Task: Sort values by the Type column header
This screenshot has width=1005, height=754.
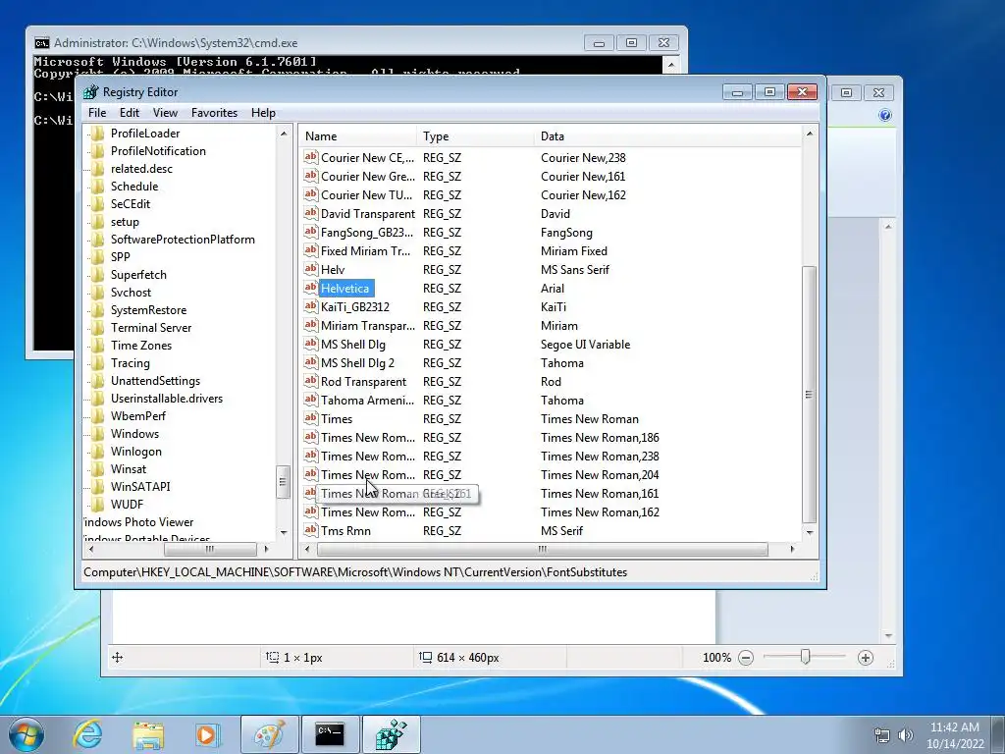Action: 475,135
